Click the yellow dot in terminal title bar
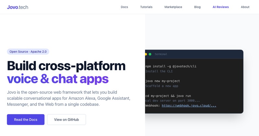Image resolution: width=259 pixels, height=136 pixels. 146,54
